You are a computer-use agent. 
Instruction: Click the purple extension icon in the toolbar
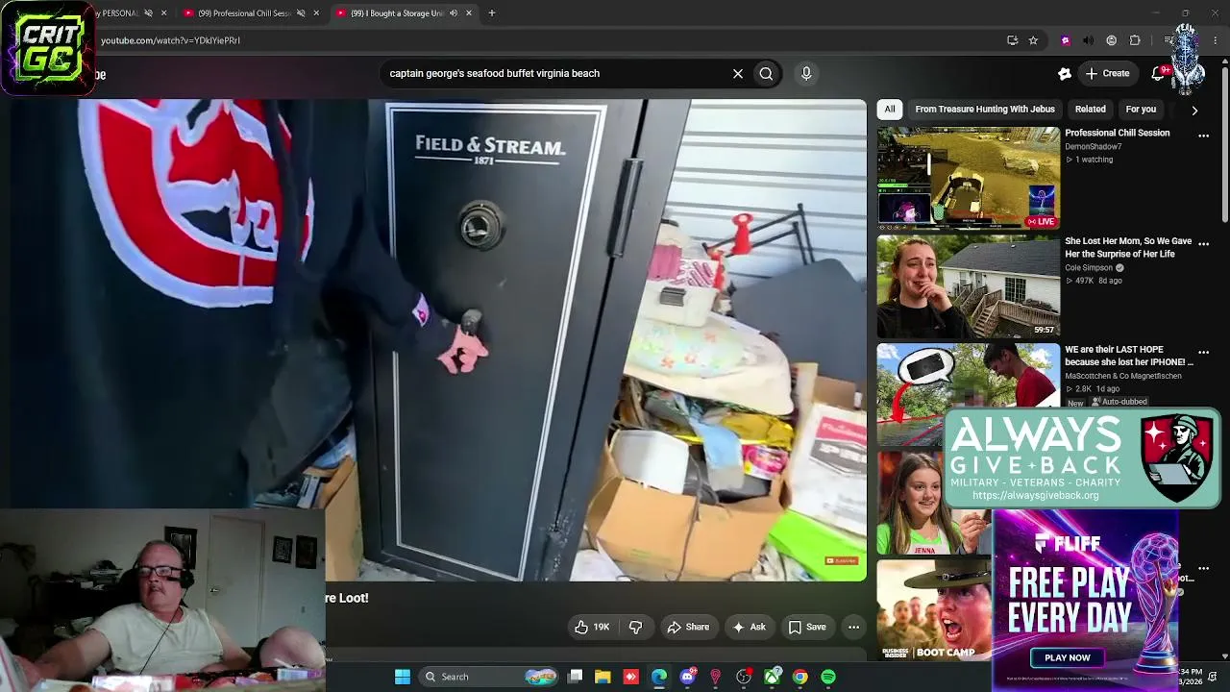tap(1065, 40)
